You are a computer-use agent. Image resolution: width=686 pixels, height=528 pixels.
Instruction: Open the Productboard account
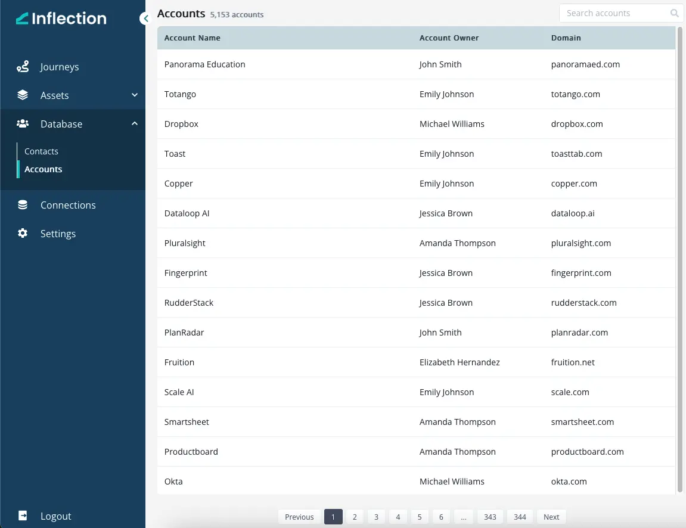[x=191, y=452]
